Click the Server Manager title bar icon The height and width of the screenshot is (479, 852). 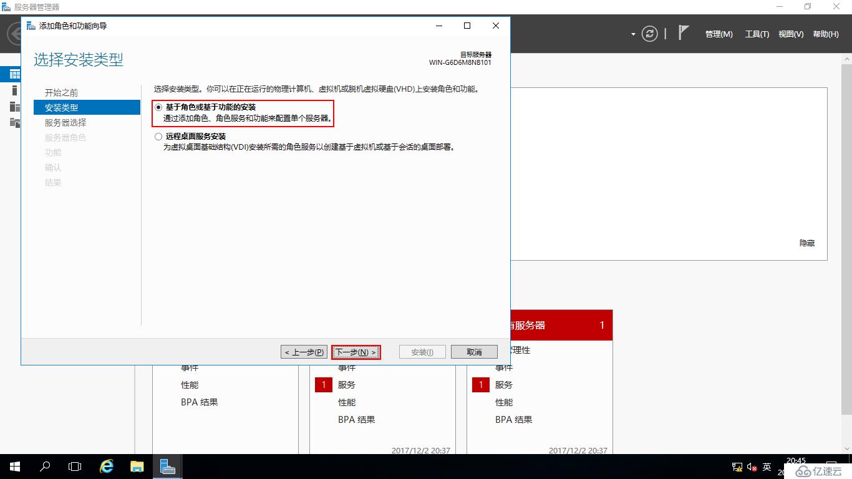pos(7,7)
